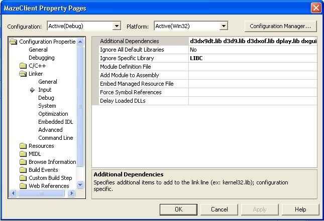Select the Browse Information tree node

point(52,162)
